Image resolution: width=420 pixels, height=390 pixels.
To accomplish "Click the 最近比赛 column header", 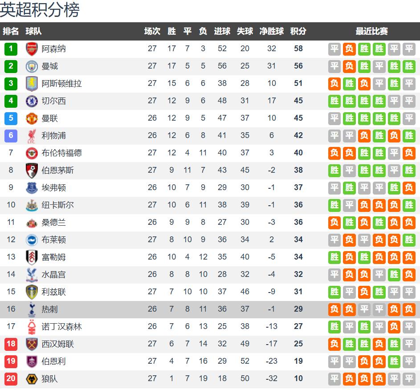I will pyautogui.click(x=371, y=31).
